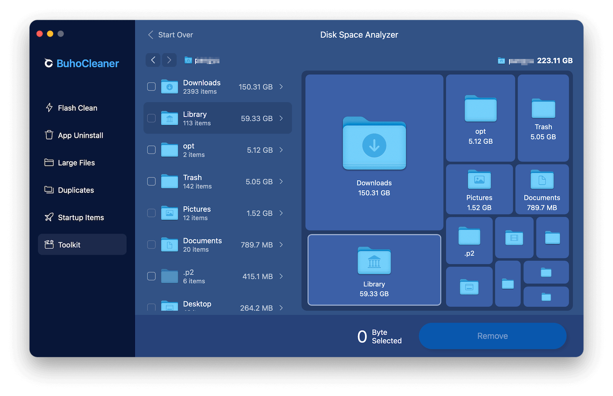Check the Downloads checkbox
Viewport: 613px width, 396px height.
pos(151,87)
